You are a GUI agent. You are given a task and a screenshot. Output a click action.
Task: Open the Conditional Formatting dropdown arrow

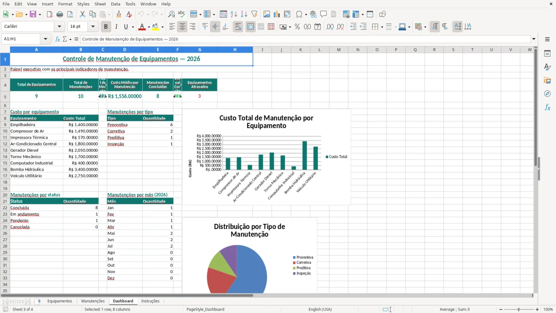pyautogui.click(x=425, y=27)
